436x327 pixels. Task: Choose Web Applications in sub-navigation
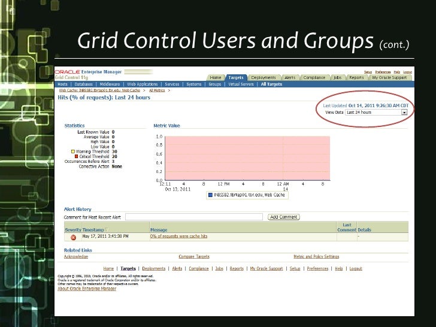pyautogui.click(x=143, y=84)
